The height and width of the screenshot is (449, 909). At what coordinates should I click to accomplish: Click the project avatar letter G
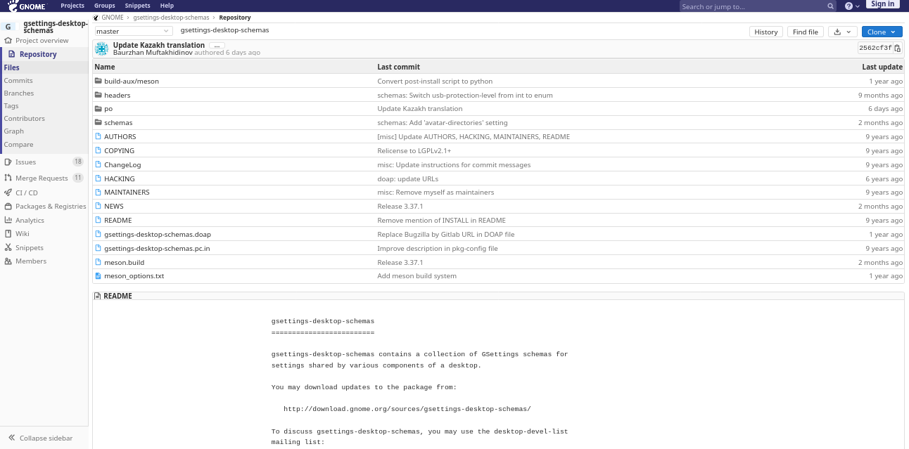pos(8,27)
